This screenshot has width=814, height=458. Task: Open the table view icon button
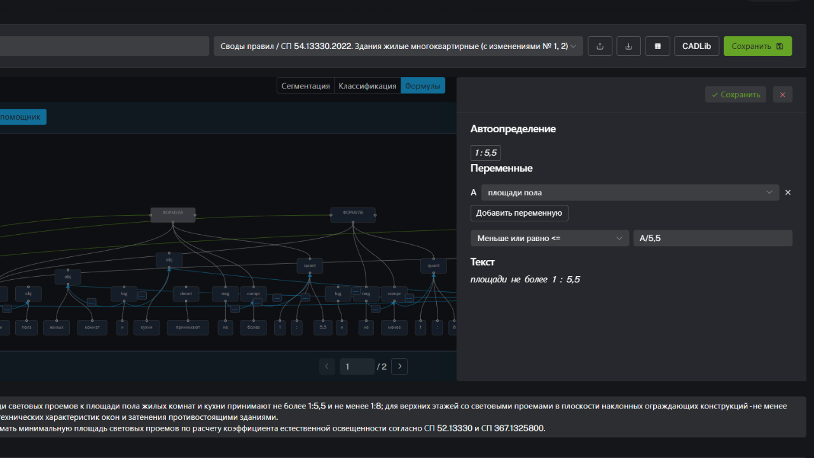[658, 46]
